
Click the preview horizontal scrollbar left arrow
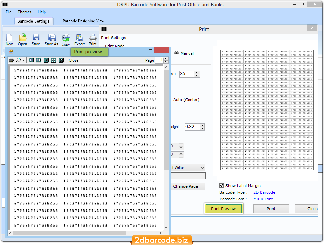click(10, 233)
